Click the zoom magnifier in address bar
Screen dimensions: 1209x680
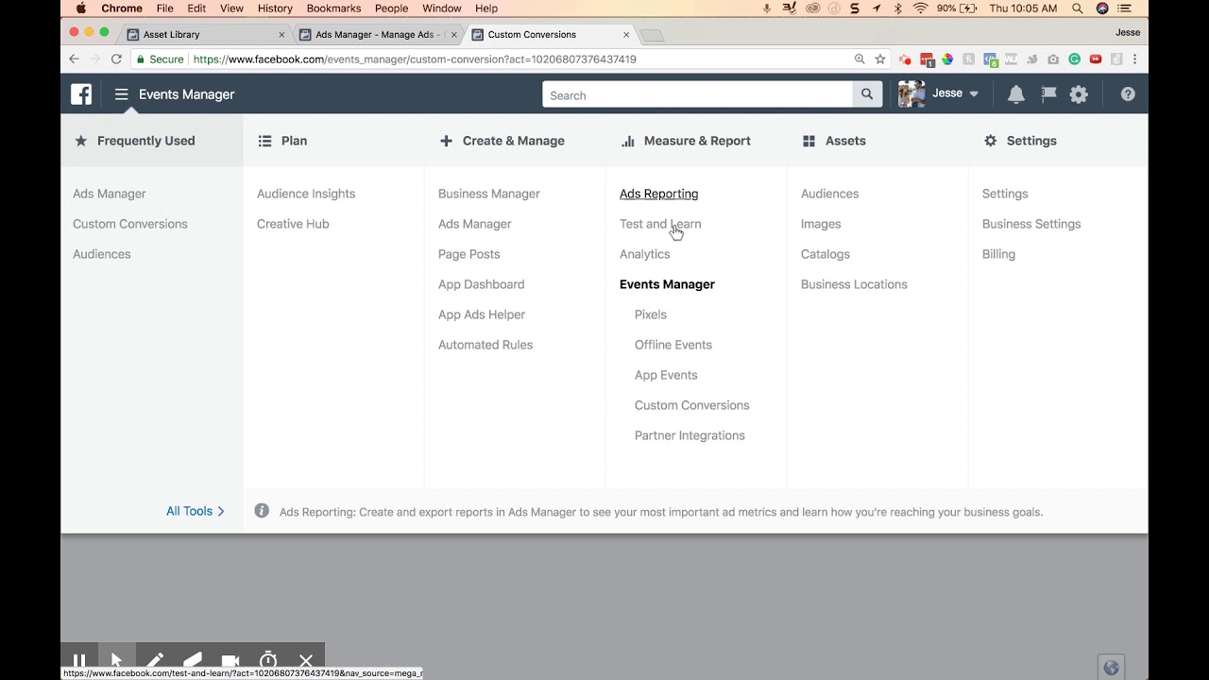pyautogui.click(x=860, y=59)
